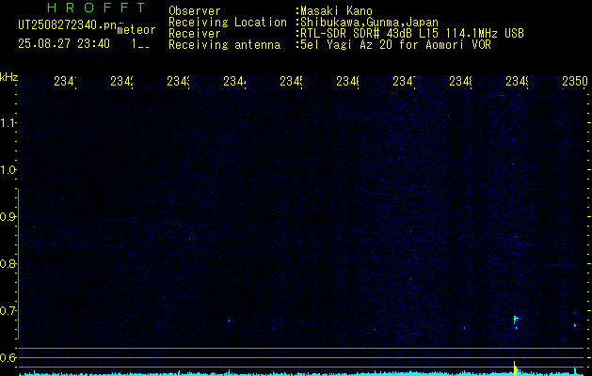592x376 pixels.
Task: Click the Receiver label
Action: (195, 34)
